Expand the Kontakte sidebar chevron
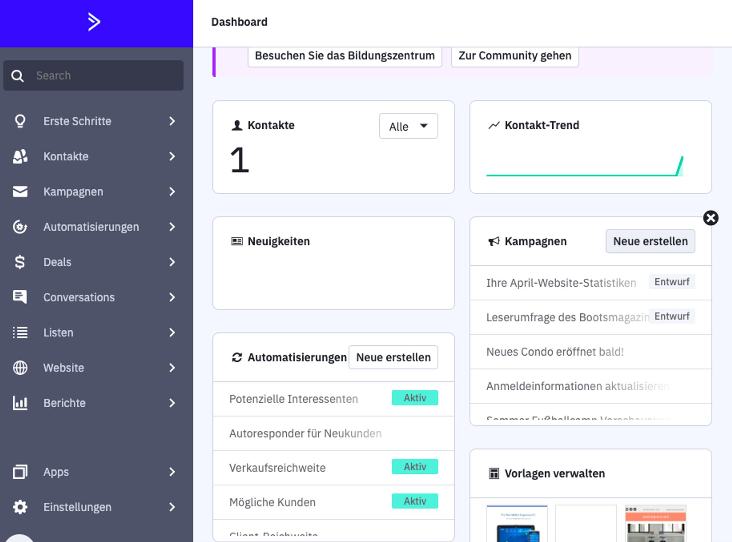This screenshot has width=732, height=542. [x=172, y=156]
